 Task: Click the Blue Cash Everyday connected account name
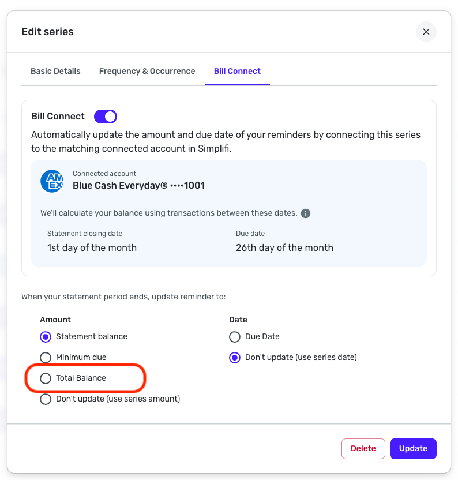coord(138,186)
